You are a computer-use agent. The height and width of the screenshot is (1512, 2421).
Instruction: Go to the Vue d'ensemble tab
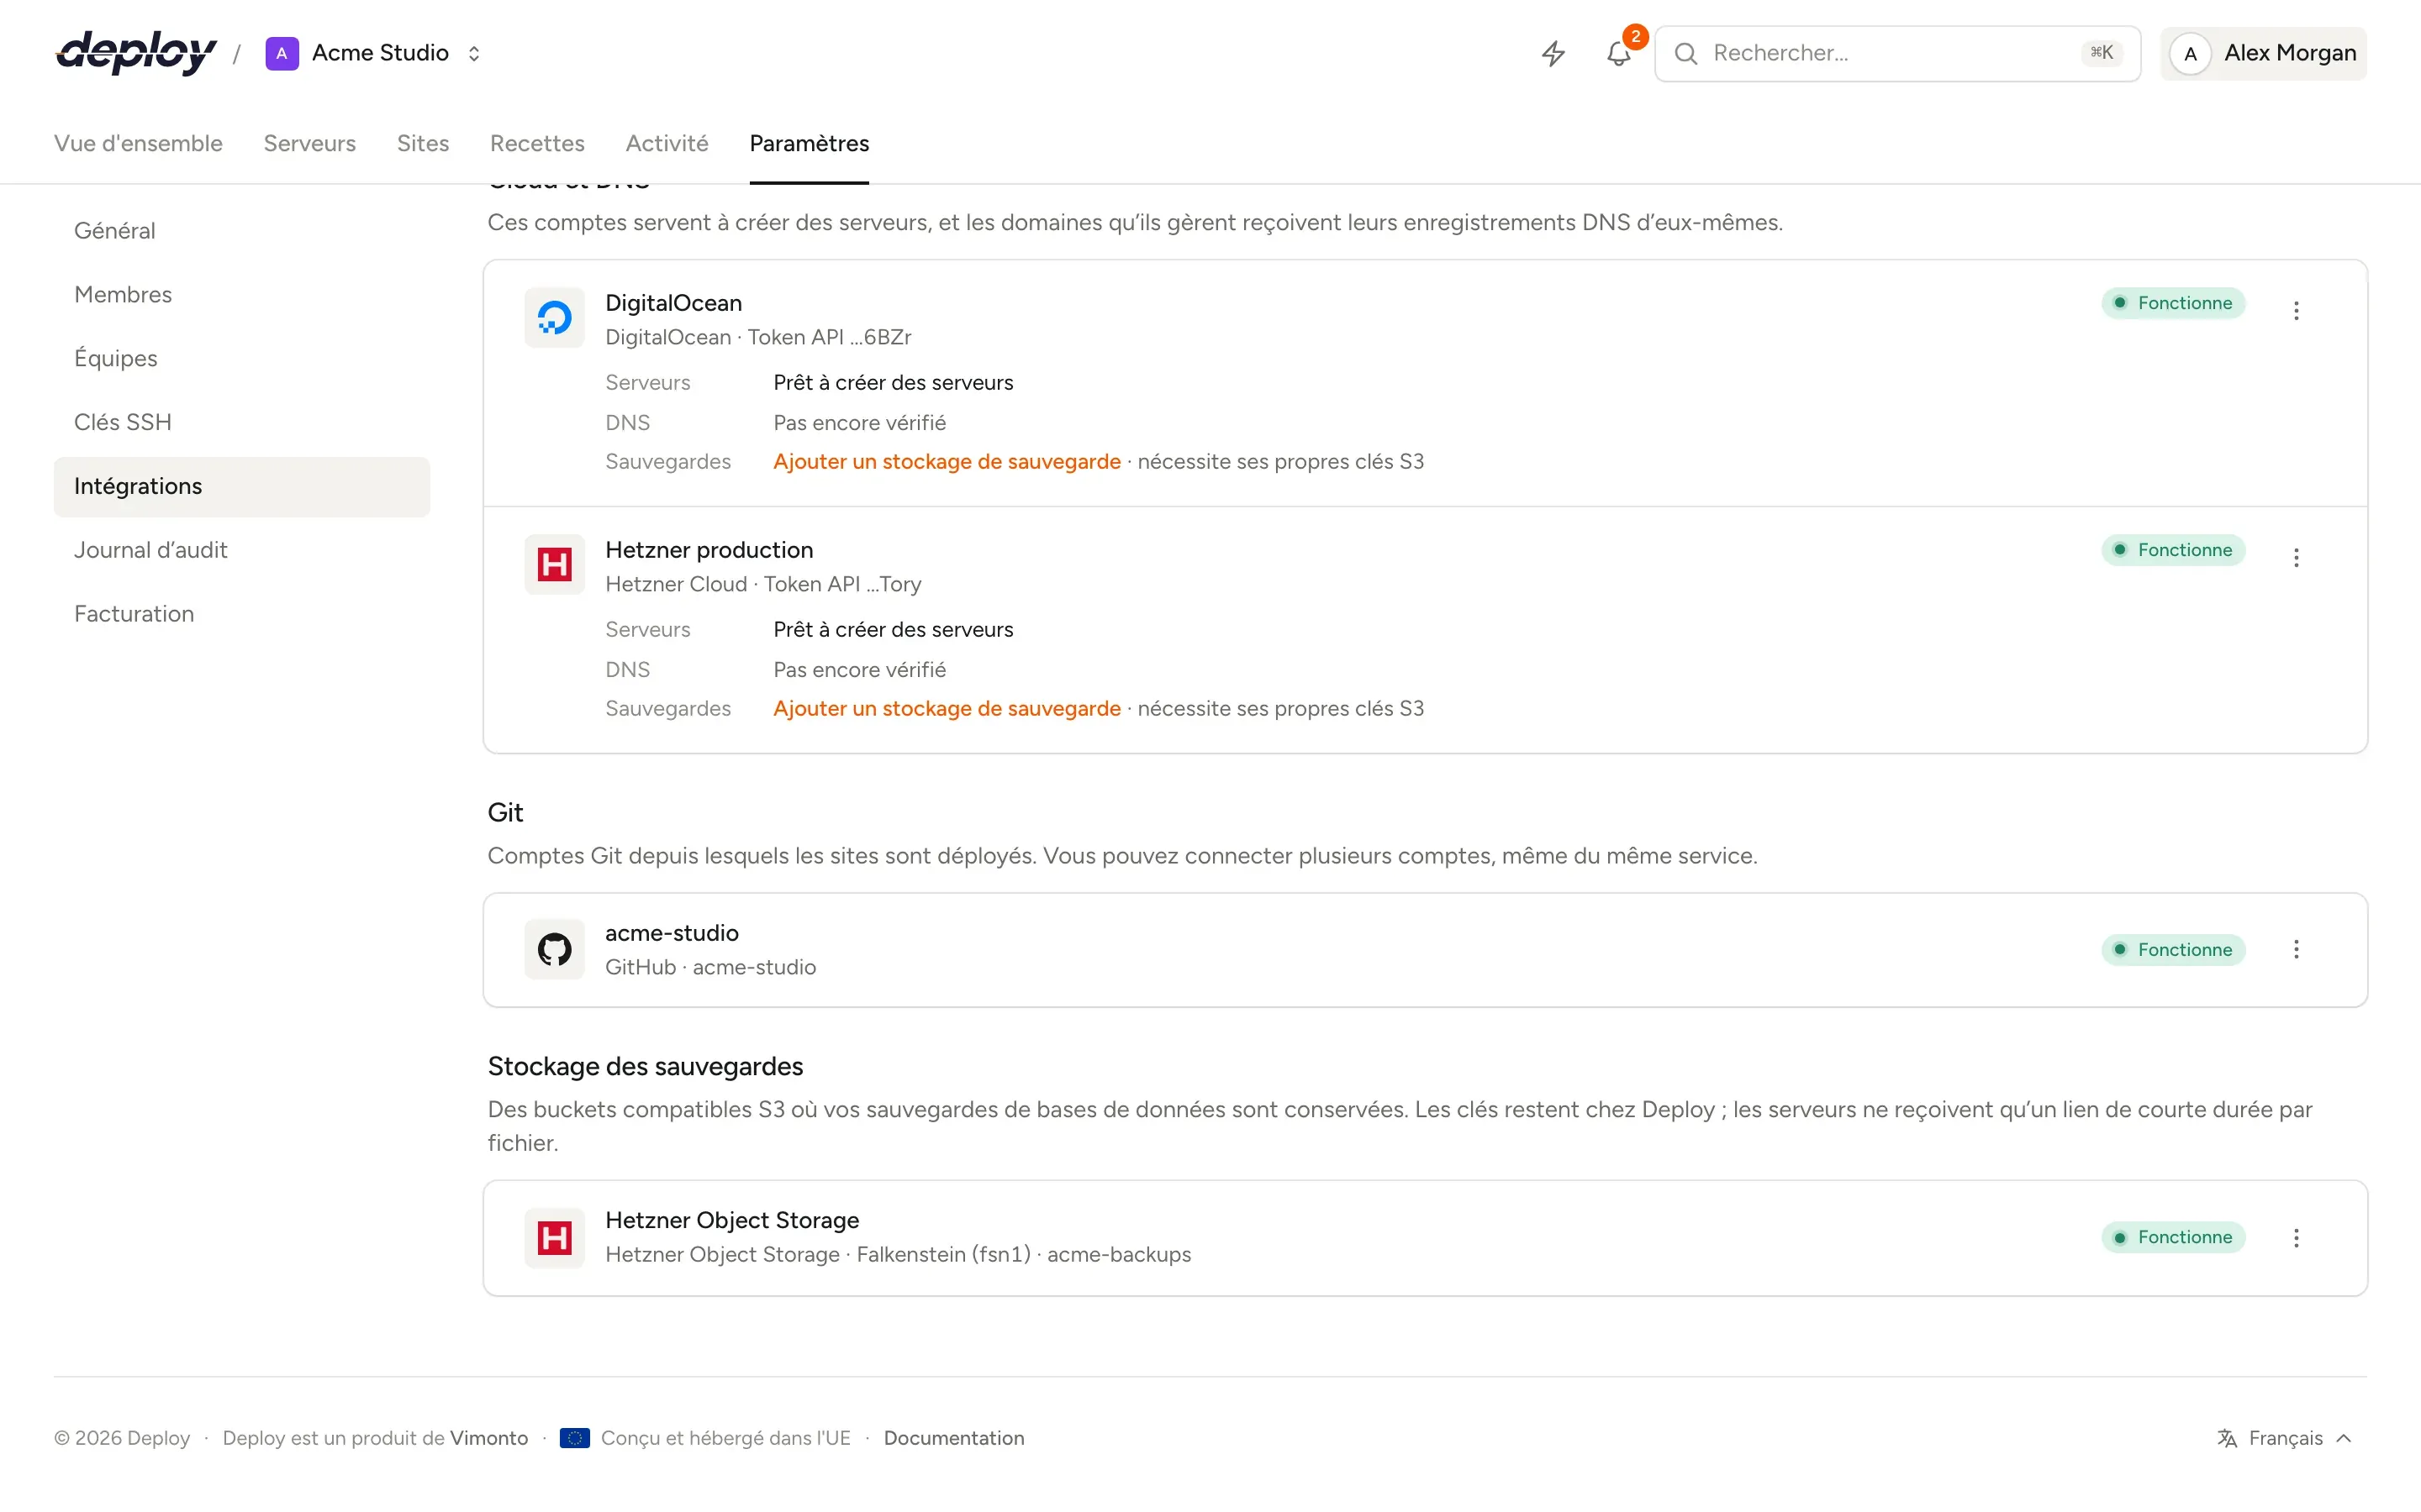tap(138, 143)
